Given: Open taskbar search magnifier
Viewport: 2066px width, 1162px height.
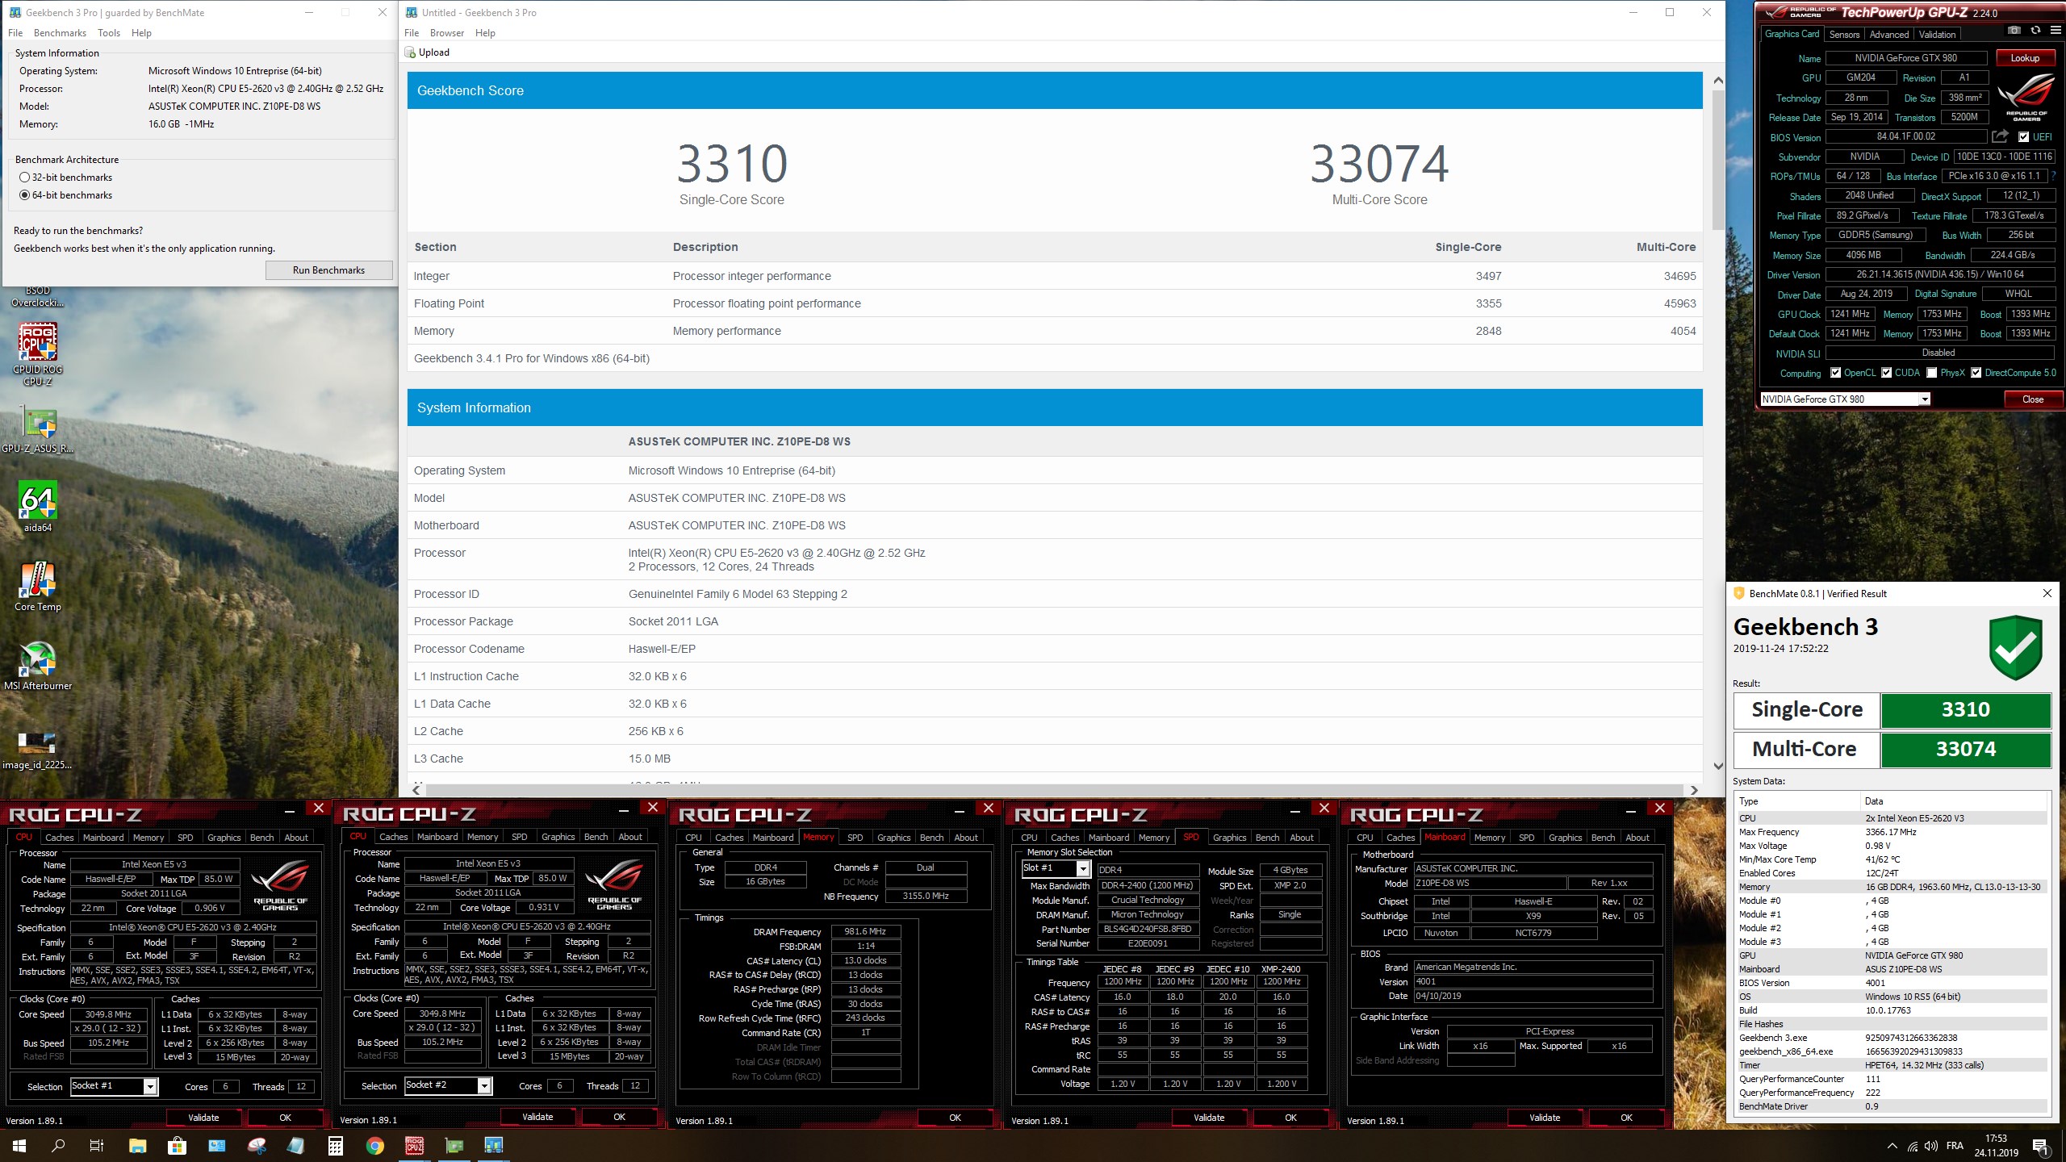Looking at the screenshot, I should (58, 1145).
